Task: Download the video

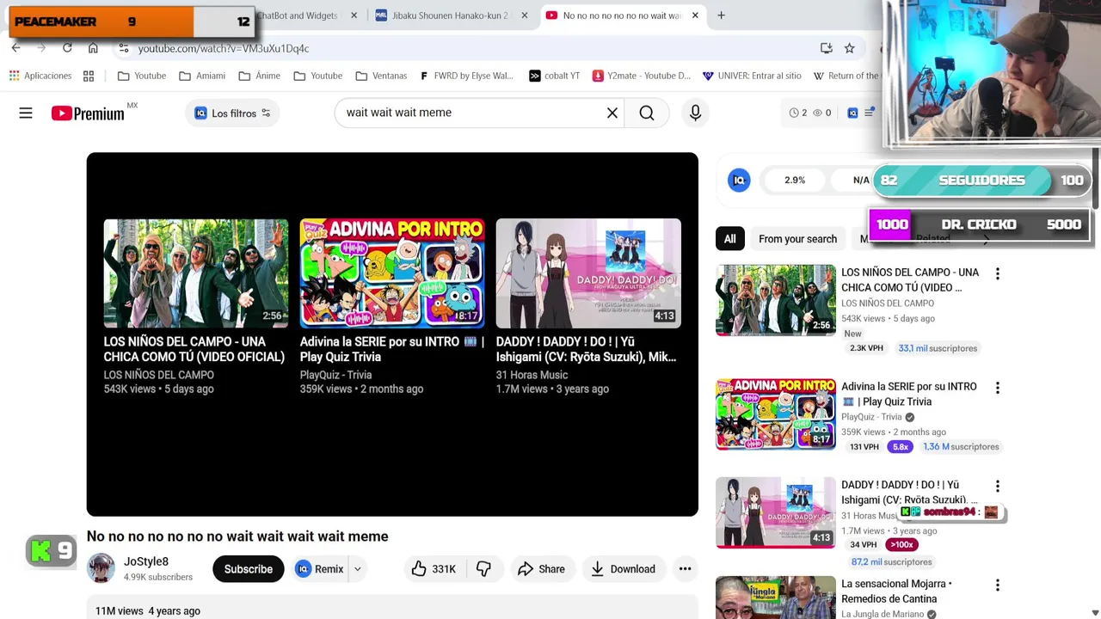Action: (x=623, y=569)
